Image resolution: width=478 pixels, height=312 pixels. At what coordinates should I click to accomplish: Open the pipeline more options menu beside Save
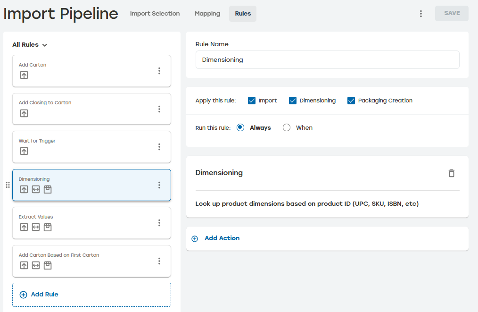pos(420,13)
